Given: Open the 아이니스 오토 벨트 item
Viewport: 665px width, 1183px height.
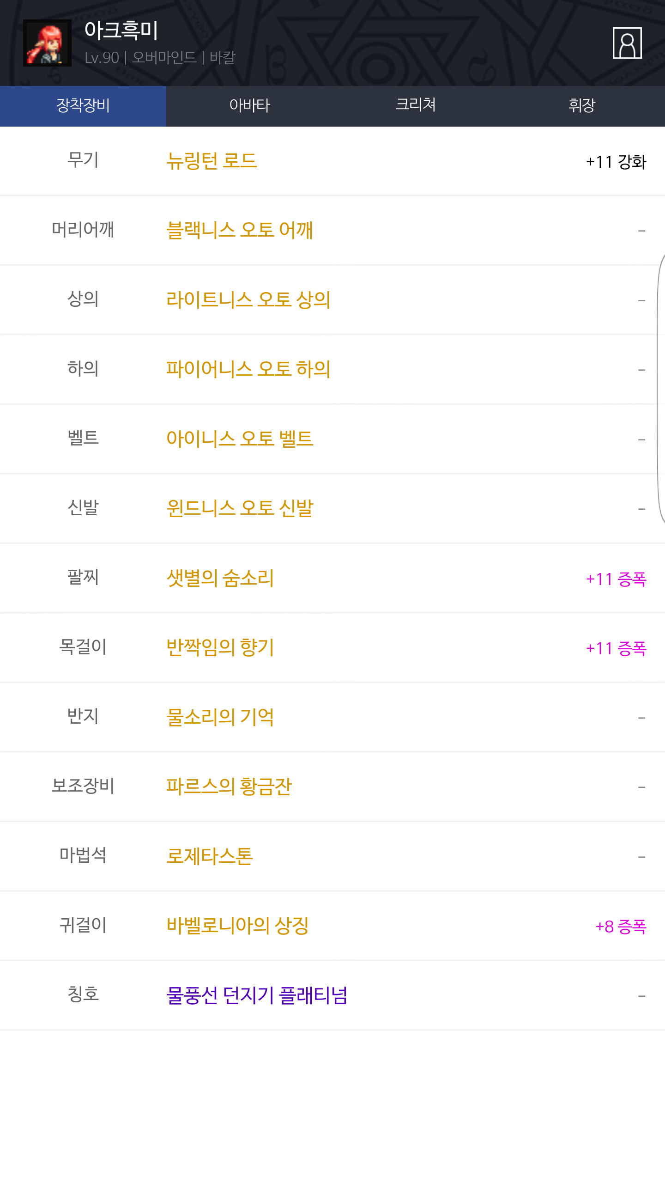Looking at the screenshot, I should tap(240, 439).
